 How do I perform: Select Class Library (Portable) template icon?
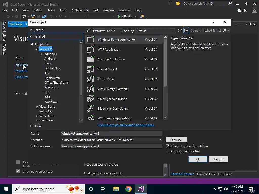[x=91, y=89]
